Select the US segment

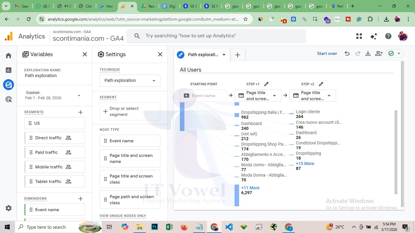[55, 123]
